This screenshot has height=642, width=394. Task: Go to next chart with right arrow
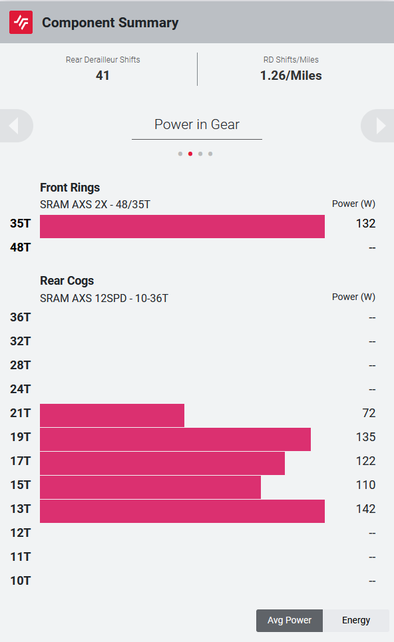coord(378,126)
